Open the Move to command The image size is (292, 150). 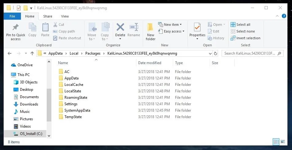[x=92, y=32]
